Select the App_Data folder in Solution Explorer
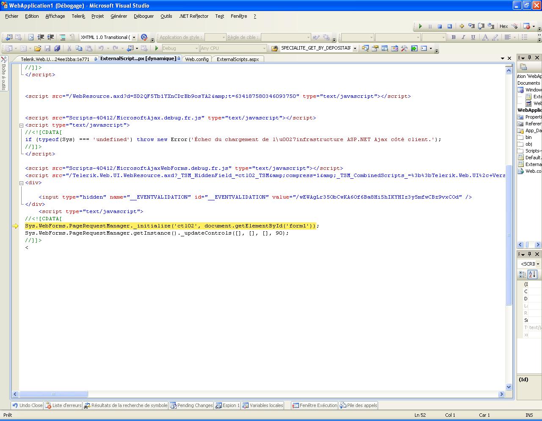The height and width of the screenshot is (421, 542). (530, 130)
